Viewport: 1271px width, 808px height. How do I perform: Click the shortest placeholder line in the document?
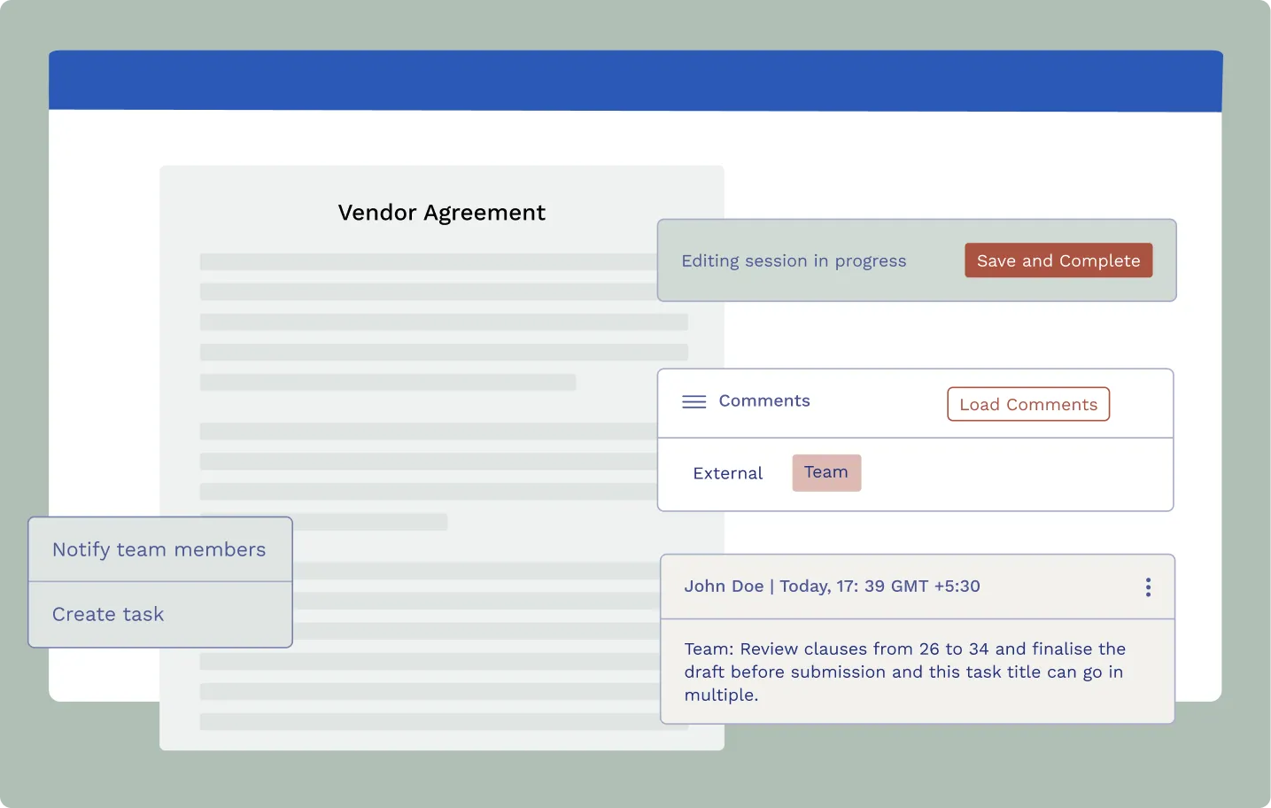(x=322, y=522)
